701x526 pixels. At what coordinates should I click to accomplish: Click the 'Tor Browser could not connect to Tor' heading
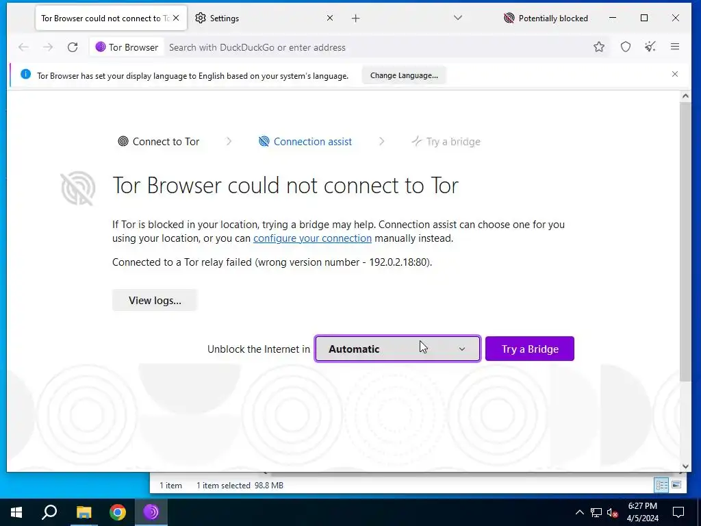[285, 185]
